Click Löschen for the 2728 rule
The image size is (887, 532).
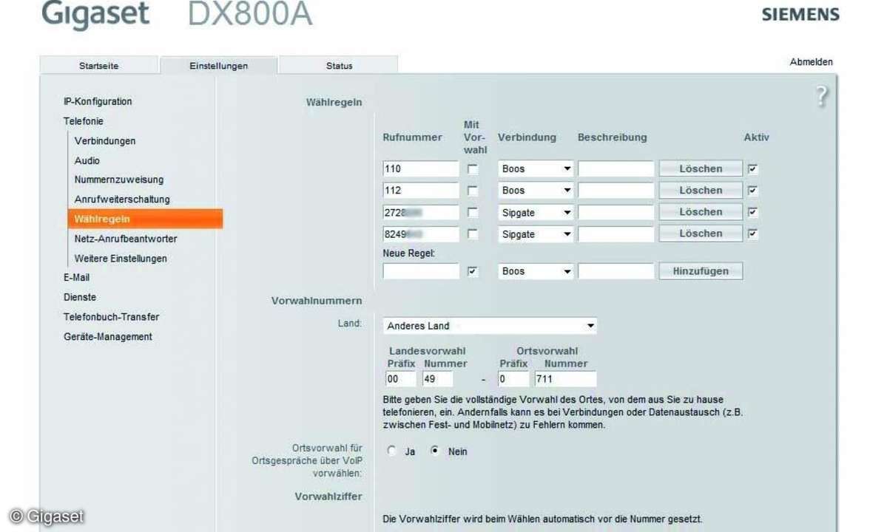[701, 212]
